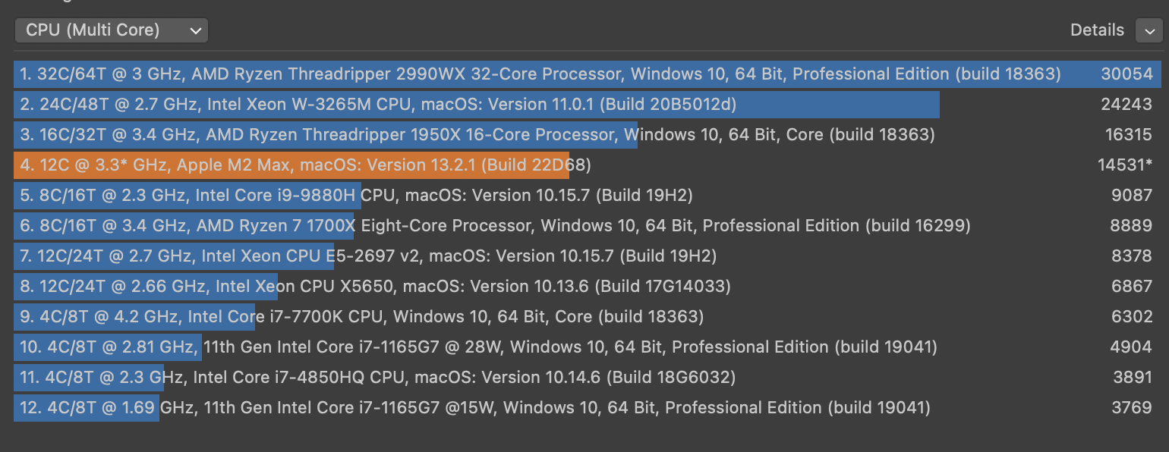Click the 3769 lowest score value
The height and width of the screenshot is (452, 1169).
[x=1132, y=408]
